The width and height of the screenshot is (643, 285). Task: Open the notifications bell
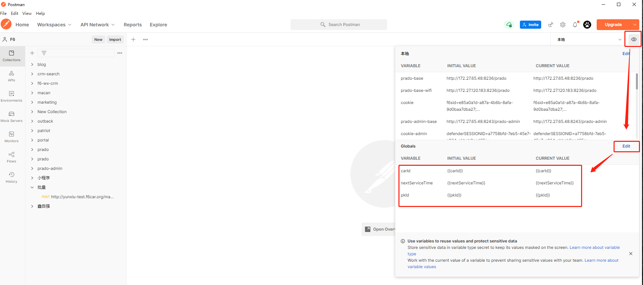[575, 25]
